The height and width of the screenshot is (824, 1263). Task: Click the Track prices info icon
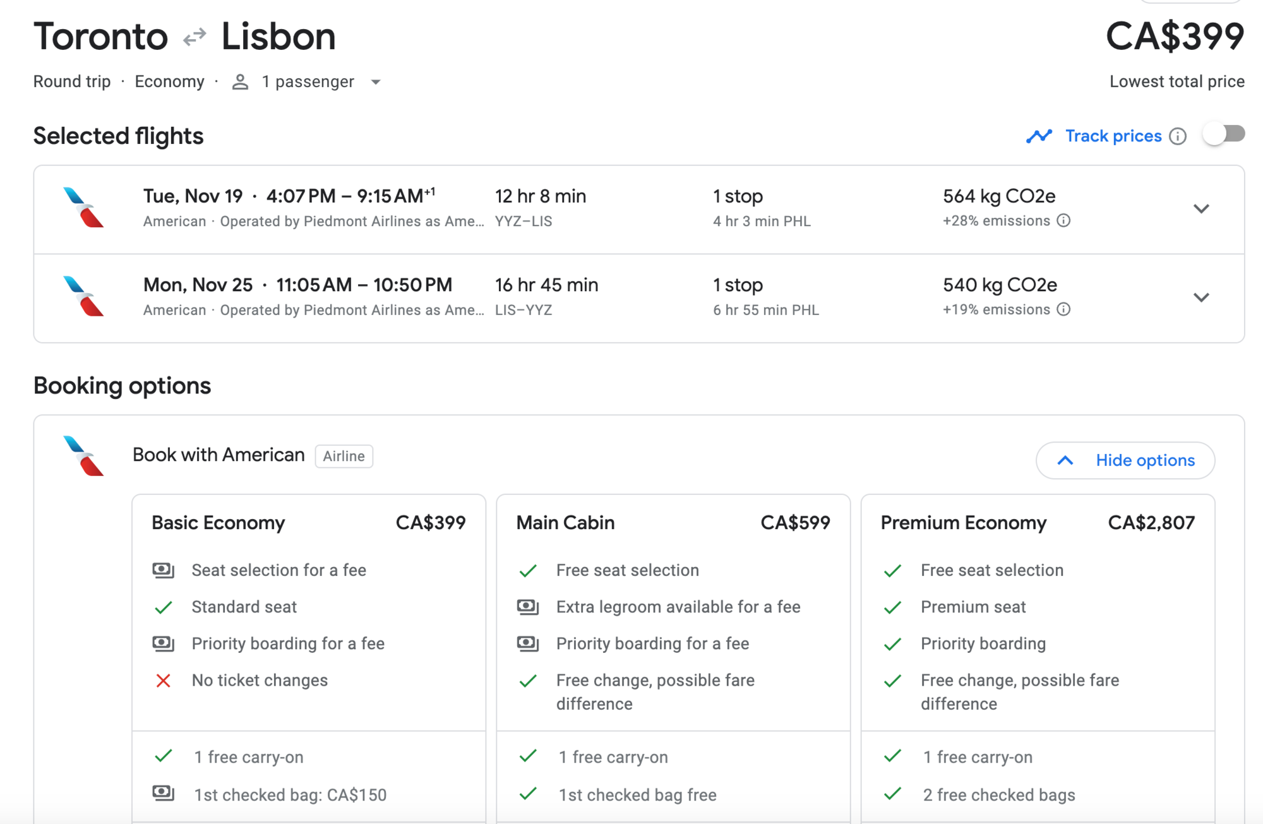[1178, 136]
